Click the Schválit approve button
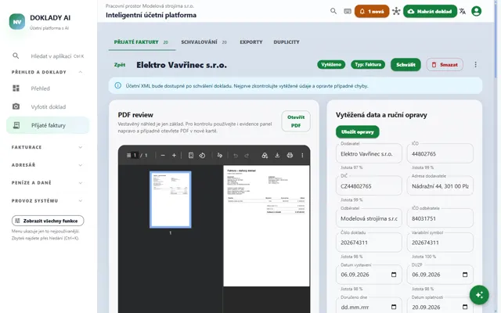The width and height of the screenshot is (501, 313). click(x=405, y=64)
